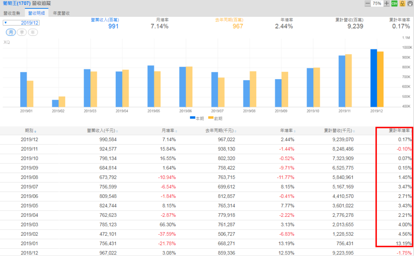Select the 2019/08 table row period
Image resolution: width=414 pixels, height=256 pixels.
(29, 177)
